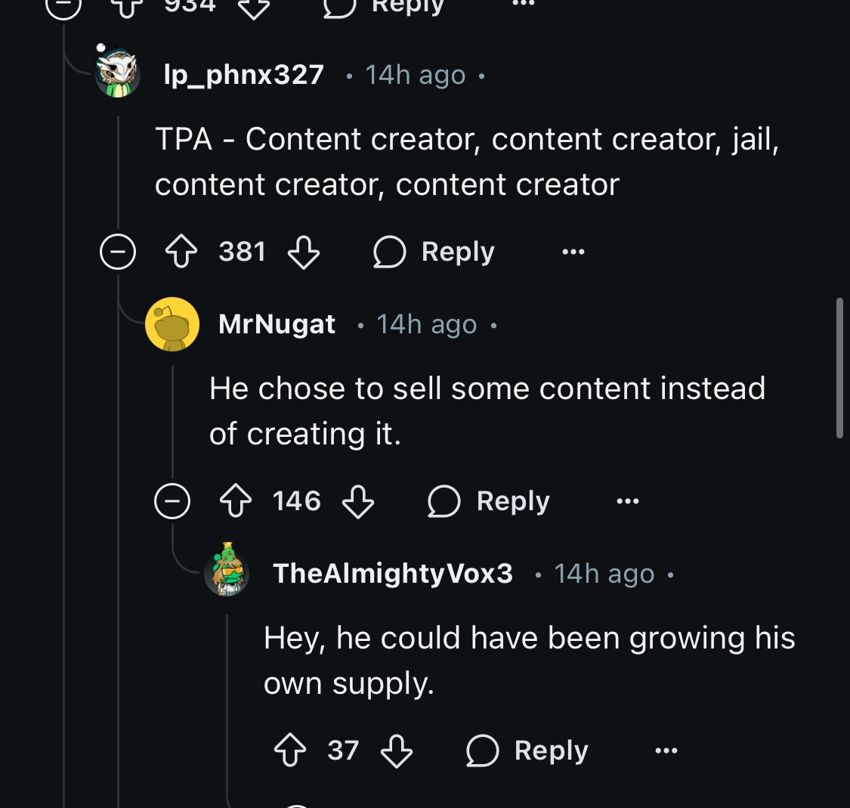Open more options for MrNugat's comment
This screenshot has height=808, width=850.
(627, 501)
